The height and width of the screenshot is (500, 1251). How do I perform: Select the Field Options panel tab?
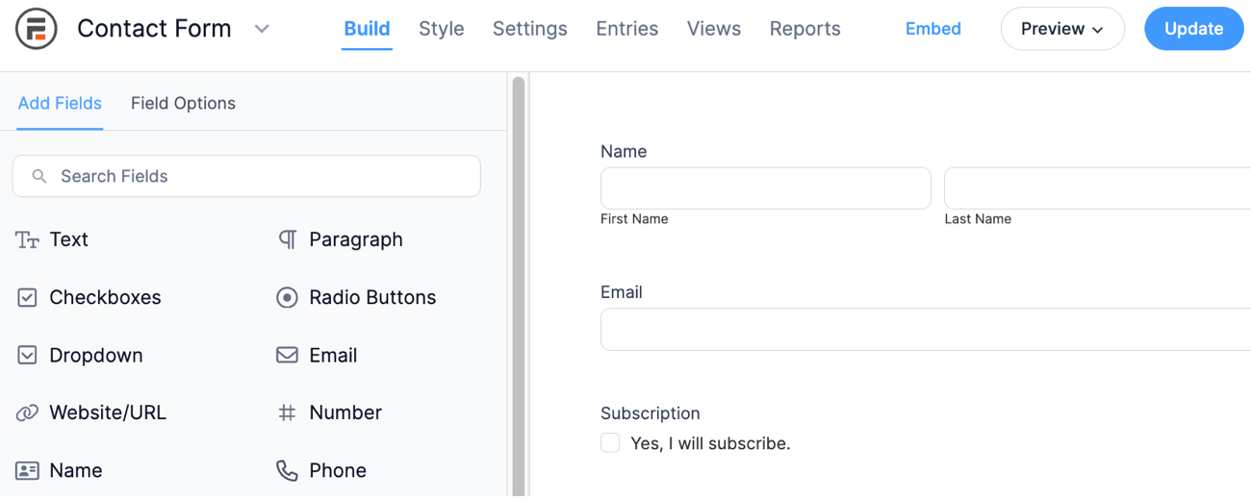[183, 103]
